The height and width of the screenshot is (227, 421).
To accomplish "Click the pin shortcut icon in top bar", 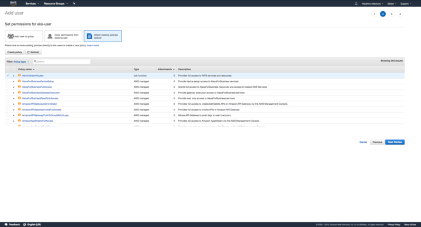I will (x=74, y=4).
